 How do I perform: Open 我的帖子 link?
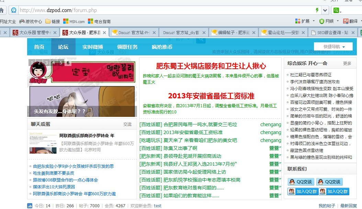pyautogui.click(x=327, y=206)
